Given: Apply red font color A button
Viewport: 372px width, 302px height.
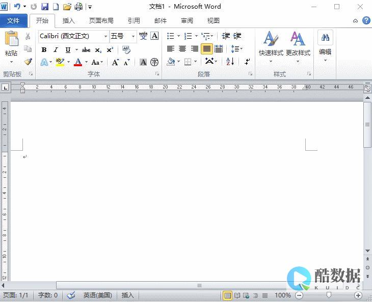Looking at the screenshot, I should (78, 62).
